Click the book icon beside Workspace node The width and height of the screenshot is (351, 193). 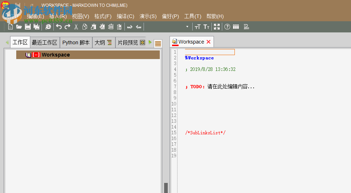28,55
